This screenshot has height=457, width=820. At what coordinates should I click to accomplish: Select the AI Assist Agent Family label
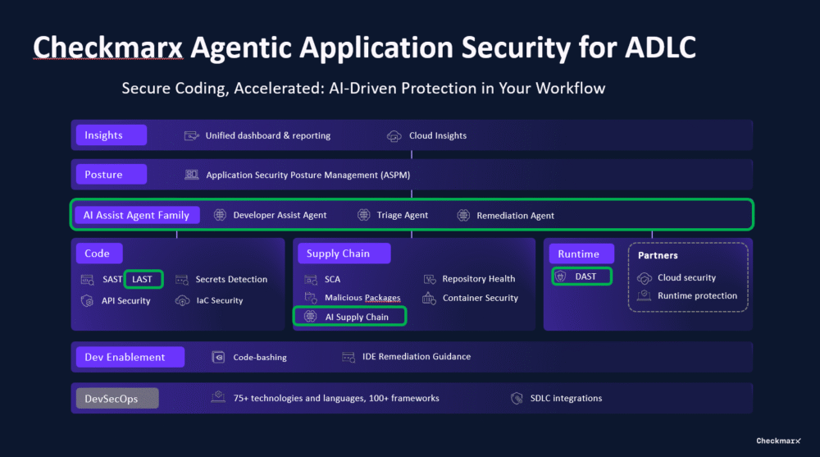pos(137,215)
